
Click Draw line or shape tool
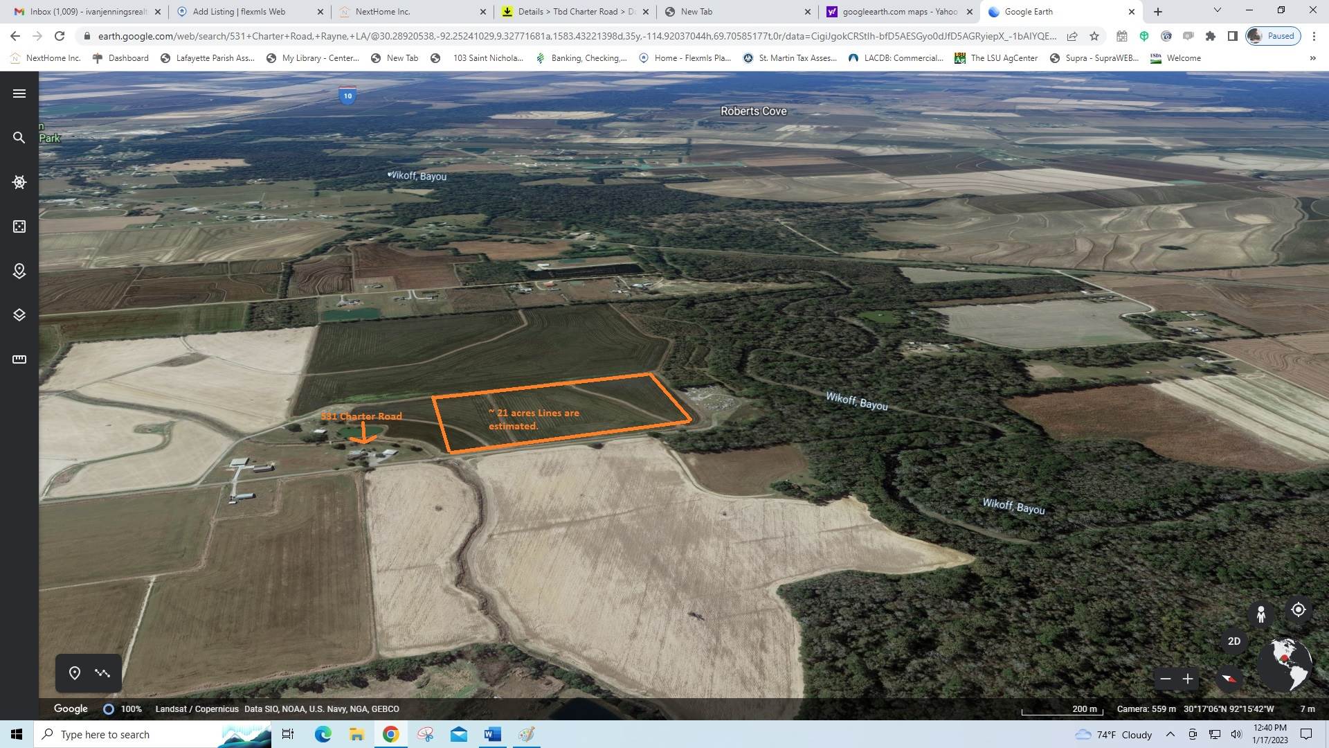[102, 673]
